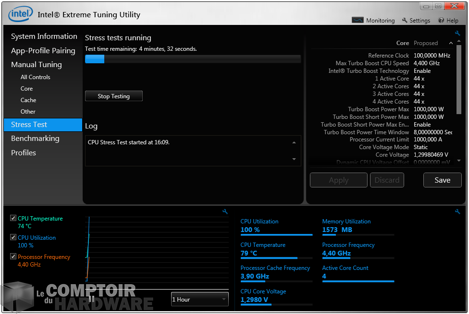
Task: Open the 1 Hour time range dropdown
Action: (199, 299)
